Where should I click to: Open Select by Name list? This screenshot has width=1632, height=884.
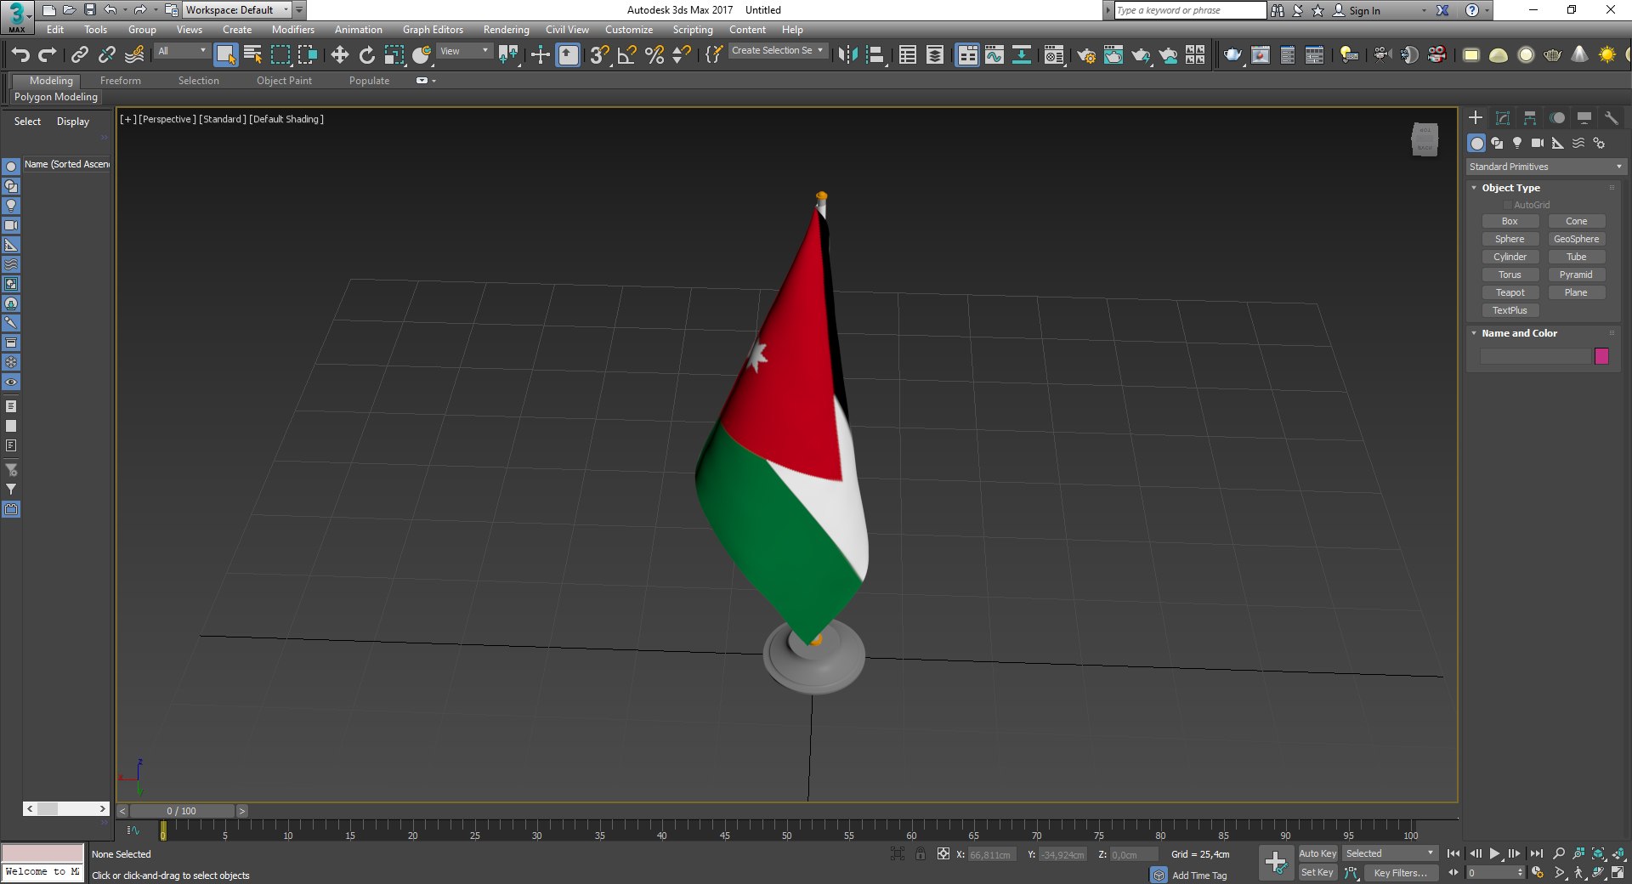[x=252, y=55]
